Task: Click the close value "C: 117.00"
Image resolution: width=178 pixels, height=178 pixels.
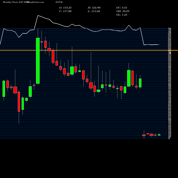Action: 66,11
